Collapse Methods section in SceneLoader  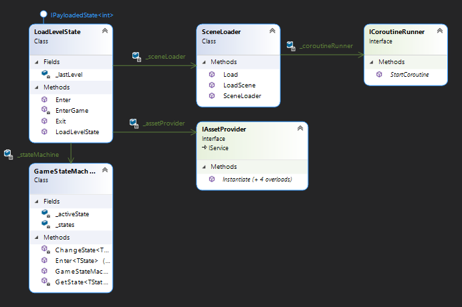point(204,62)
